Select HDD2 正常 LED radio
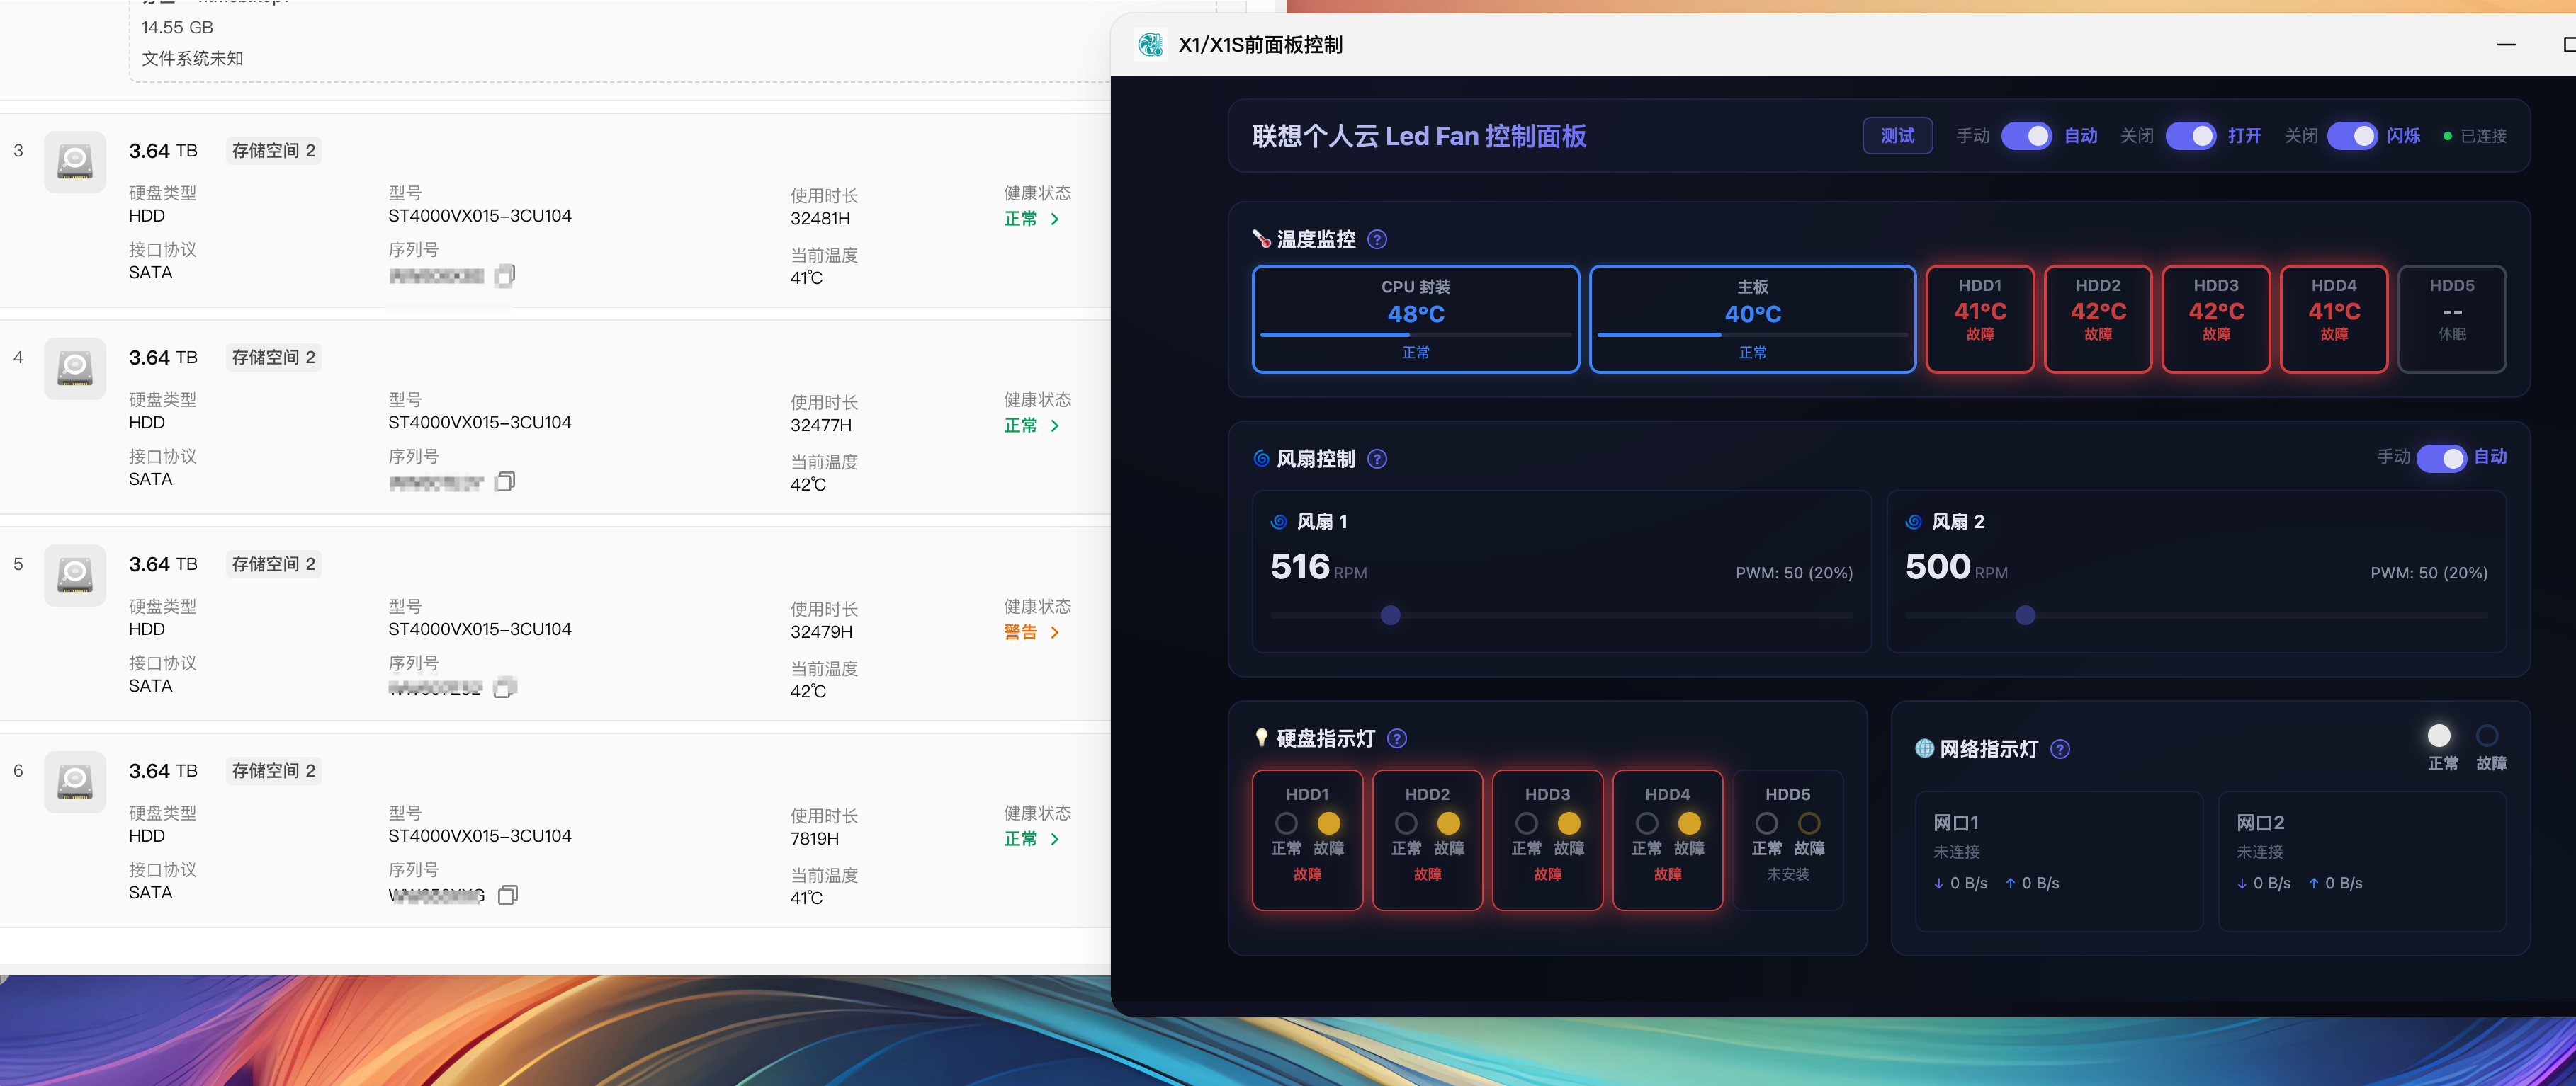Image resolution: width=2576 pixels, height=1086 pixels. tap(1406, 823)
